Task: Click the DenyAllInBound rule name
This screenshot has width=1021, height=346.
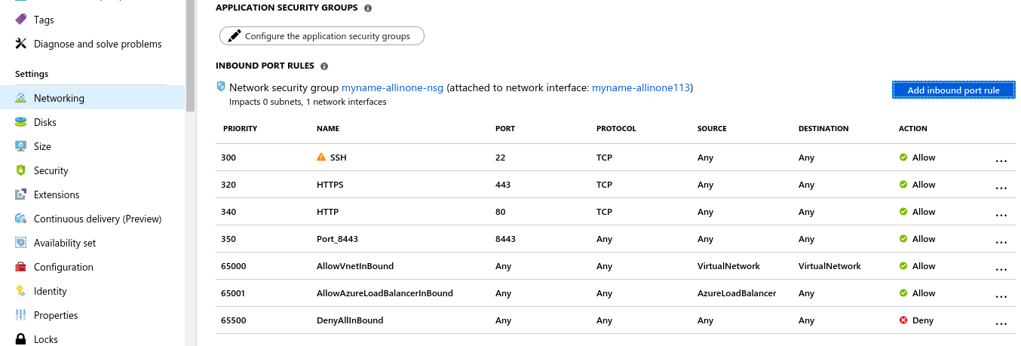Action: pos(350,320)
